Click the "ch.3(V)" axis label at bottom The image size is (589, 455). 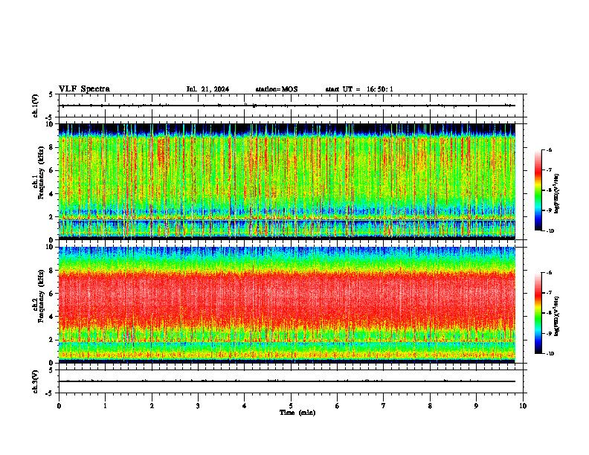tap(35, 381)
